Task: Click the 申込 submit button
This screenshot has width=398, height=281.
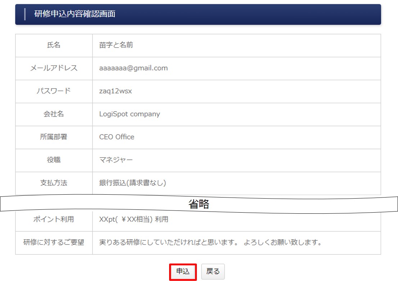Action: coord(183,272)
